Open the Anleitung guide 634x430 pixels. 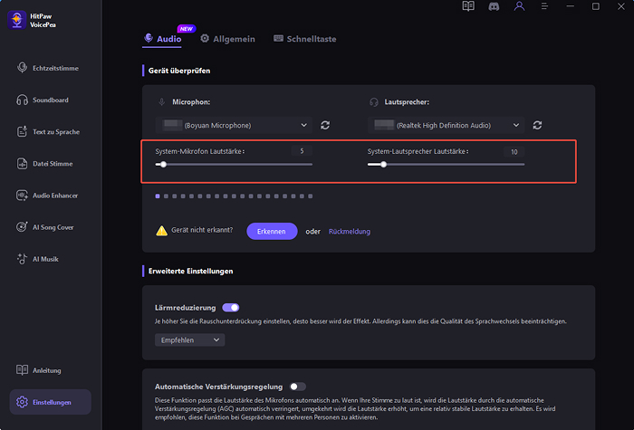pyautogui.click(x=39, y=370)
